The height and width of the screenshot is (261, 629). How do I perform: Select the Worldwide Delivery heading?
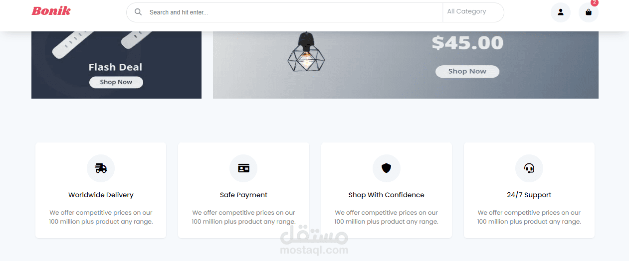[x=101, y=195]
